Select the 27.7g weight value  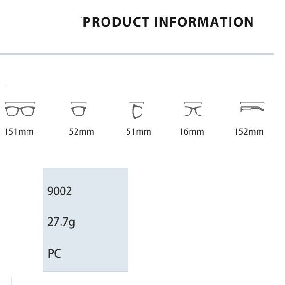[61, 222]
